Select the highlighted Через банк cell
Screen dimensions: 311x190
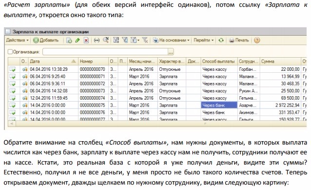(219, 105)
